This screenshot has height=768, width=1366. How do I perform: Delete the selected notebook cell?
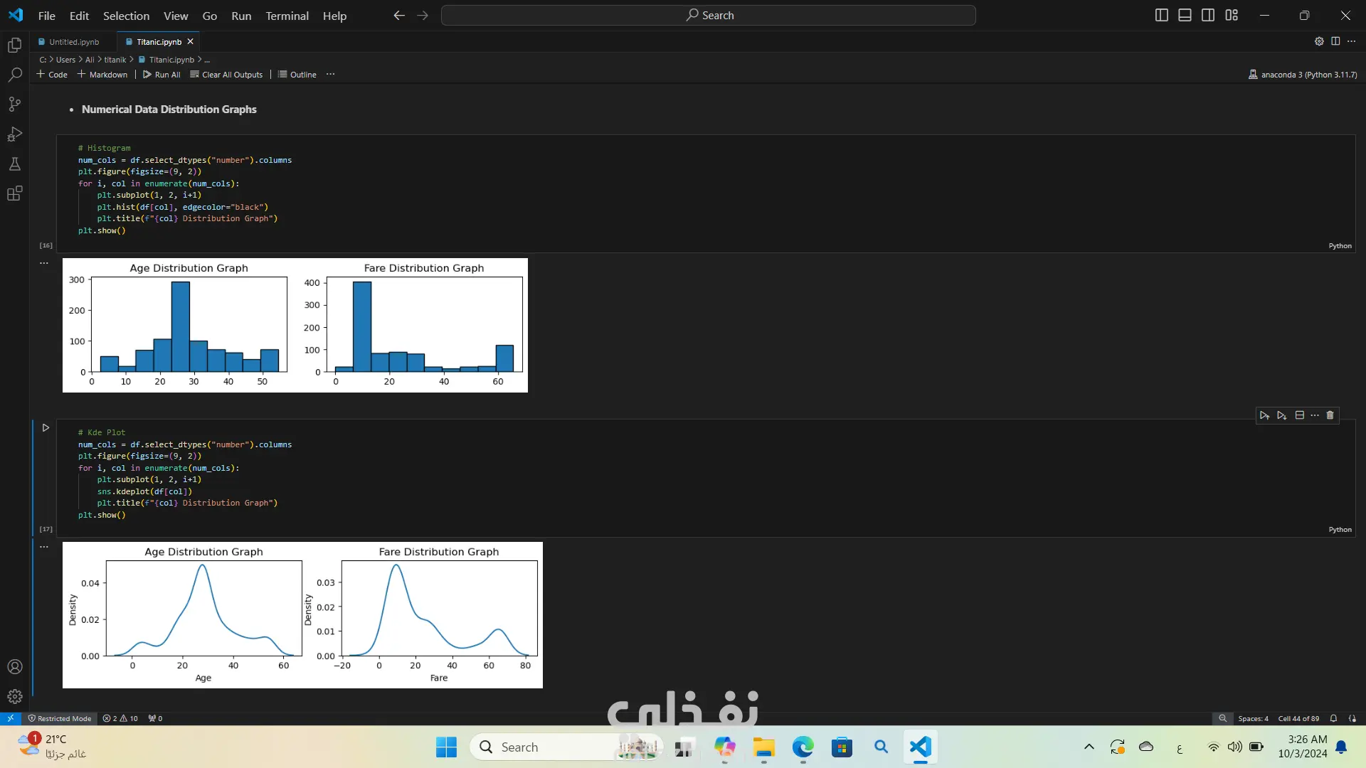click(x=1330, y=415)
